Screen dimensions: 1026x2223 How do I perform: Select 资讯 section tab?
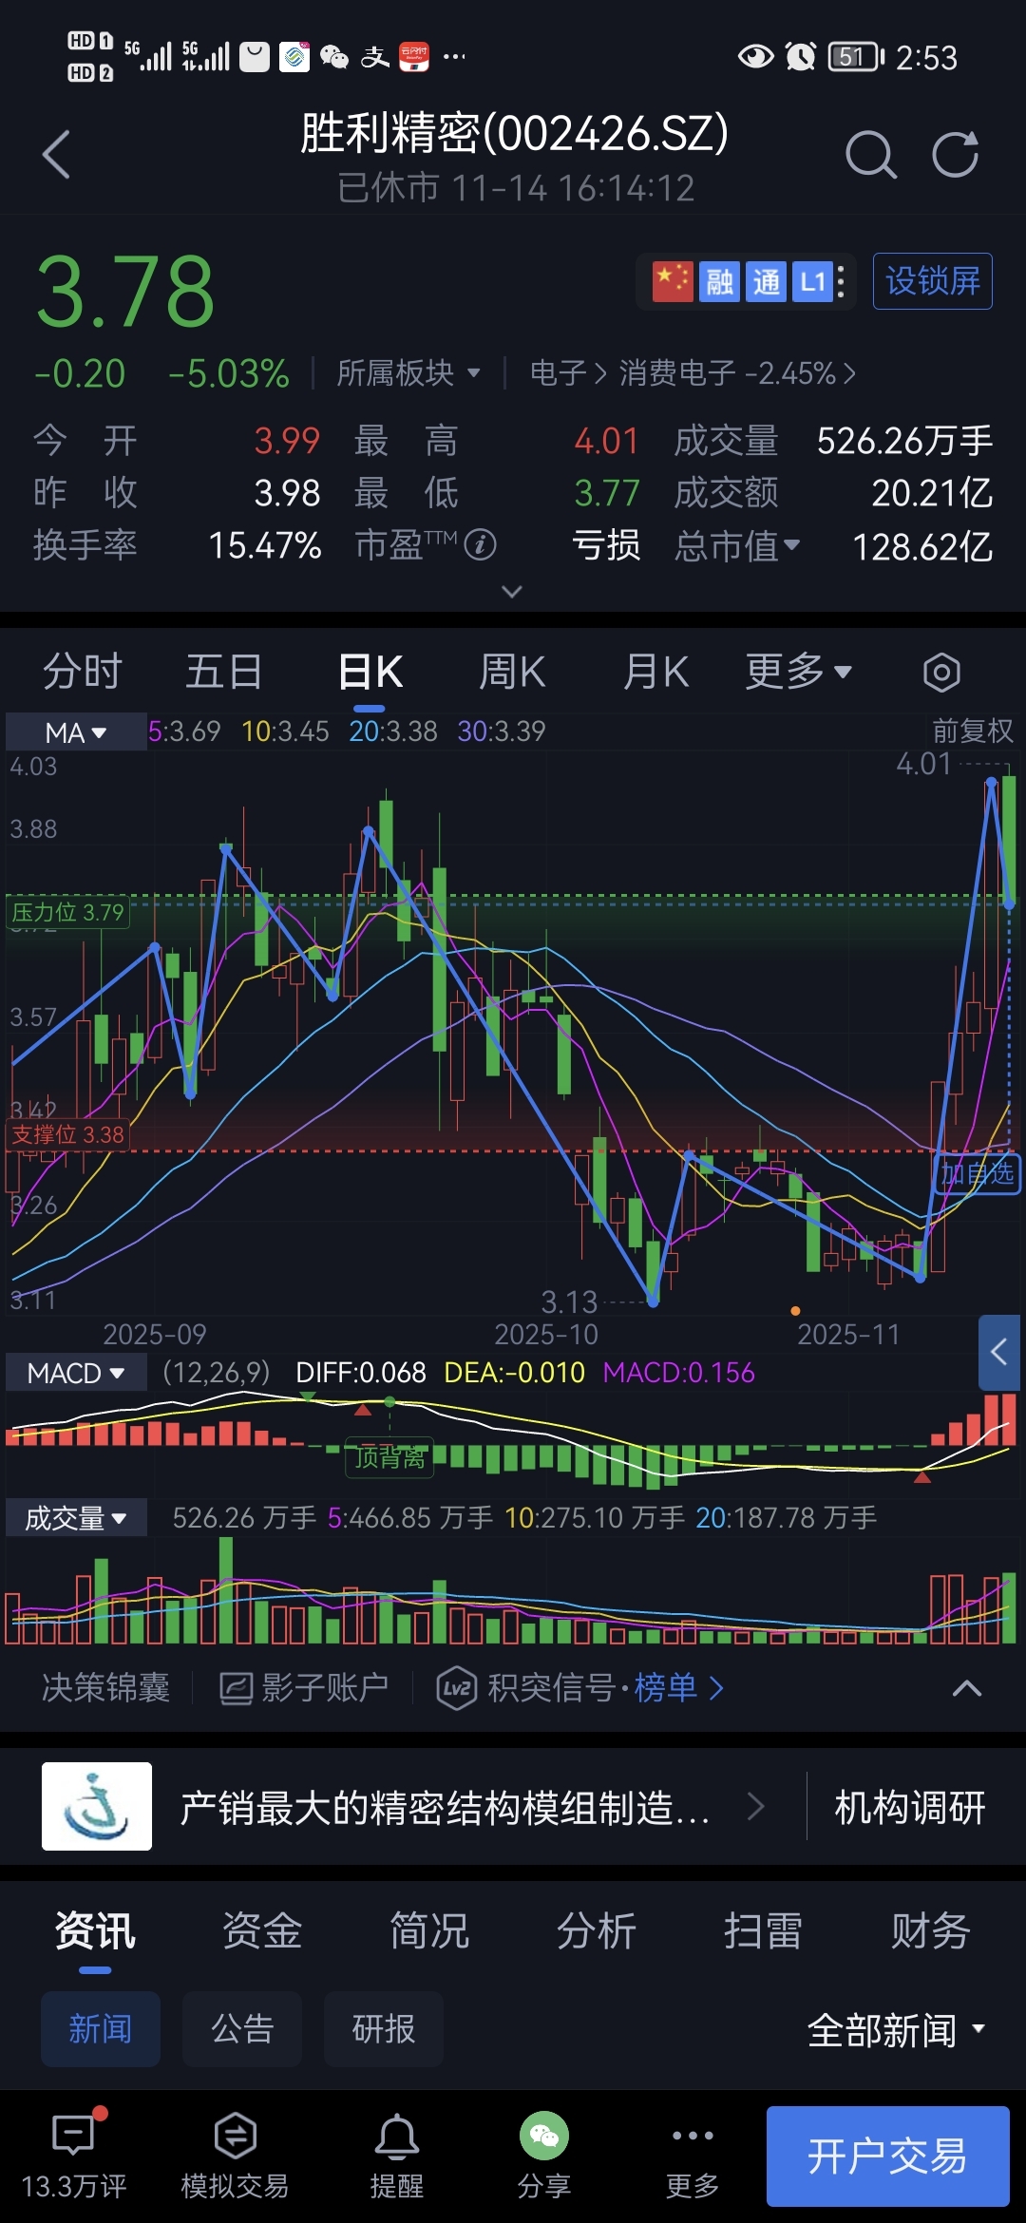[95, 1930]
